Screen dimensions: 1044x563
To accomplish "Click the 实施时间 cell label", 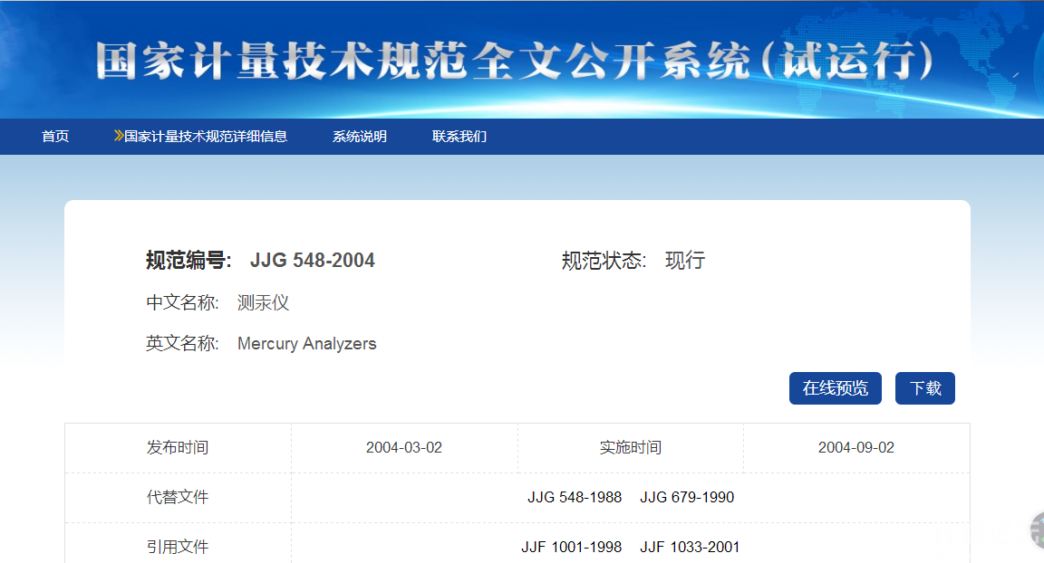I will (631, 447).
